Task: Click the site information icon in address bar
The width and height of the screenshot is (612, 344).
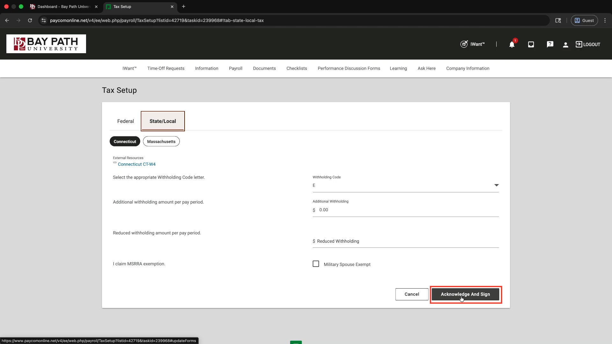Action: pos(44,20)
